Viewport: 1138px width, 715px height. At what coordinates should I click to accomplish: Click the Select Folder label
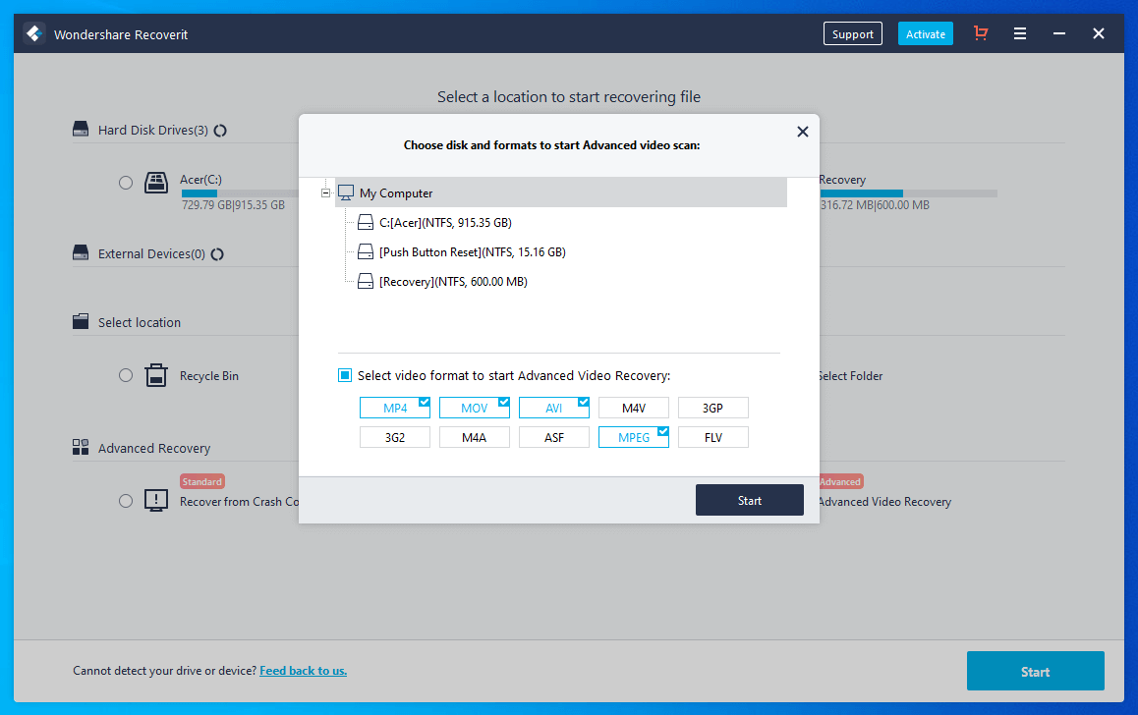coord(851,375)
